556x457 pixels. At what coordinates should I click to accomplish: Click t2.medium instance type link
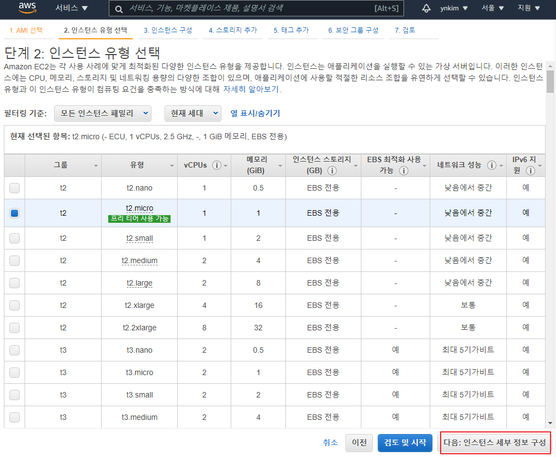click(x=140, y=261)
